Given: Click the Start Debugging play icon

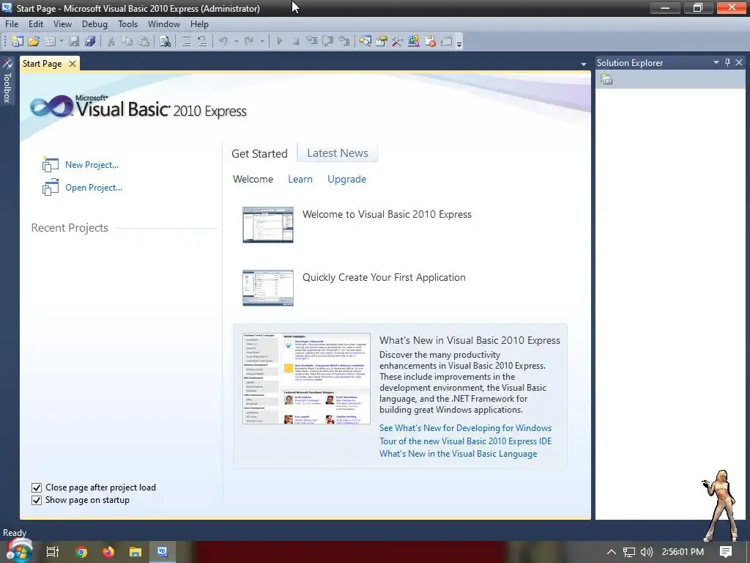Looking at the screenshot, I should [x=279, y=41].
